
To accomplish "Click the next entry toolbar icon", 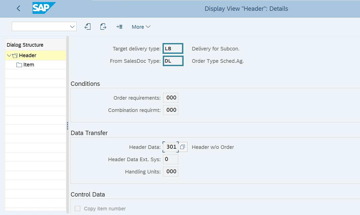I will click(x=103, y=27).
